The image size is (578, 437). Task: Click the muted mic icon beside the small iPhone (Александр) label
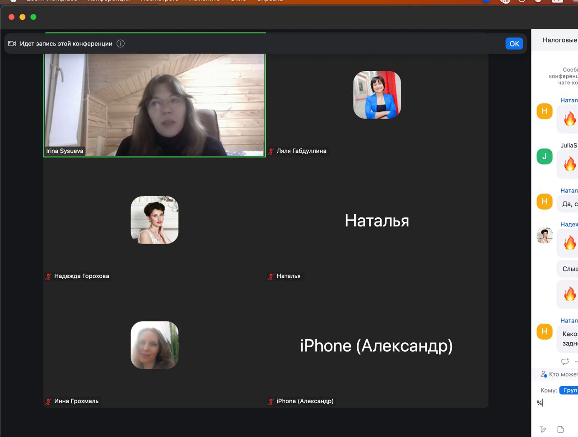point(271,401)
